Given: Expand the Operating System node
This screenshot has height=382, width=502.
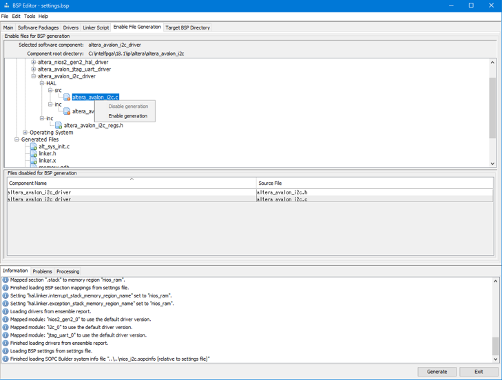Looking at the screenshot, I should pyautogui.click(x=25, y=132).
